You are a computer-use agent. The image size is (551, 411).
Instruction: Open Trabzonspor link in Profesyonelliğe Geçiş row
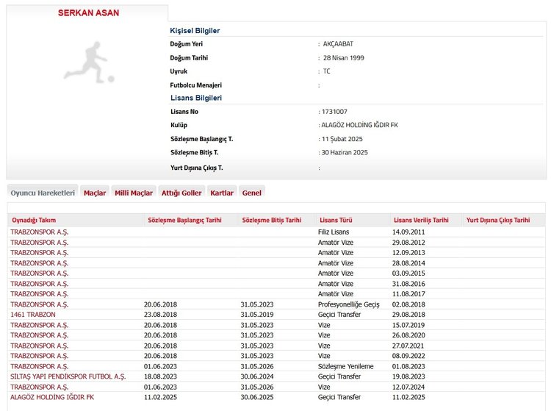point(39,304)
